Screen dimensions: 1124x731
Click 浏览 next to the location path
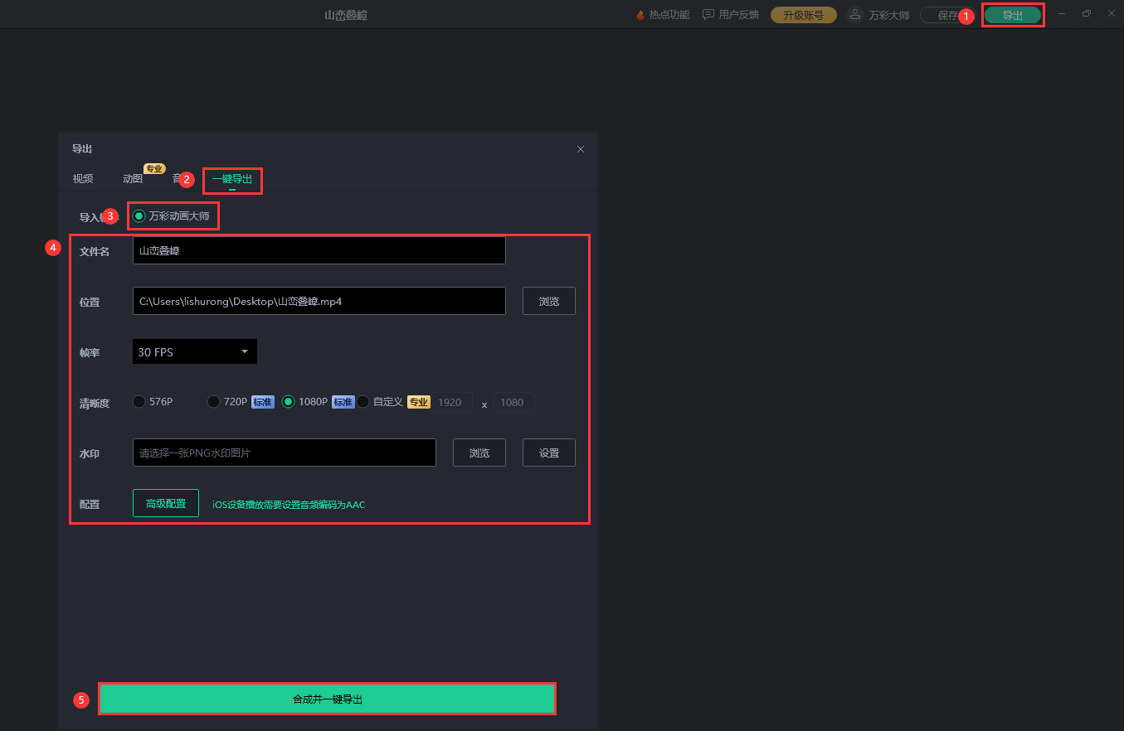pyautogui.click(x=549, y=301)
